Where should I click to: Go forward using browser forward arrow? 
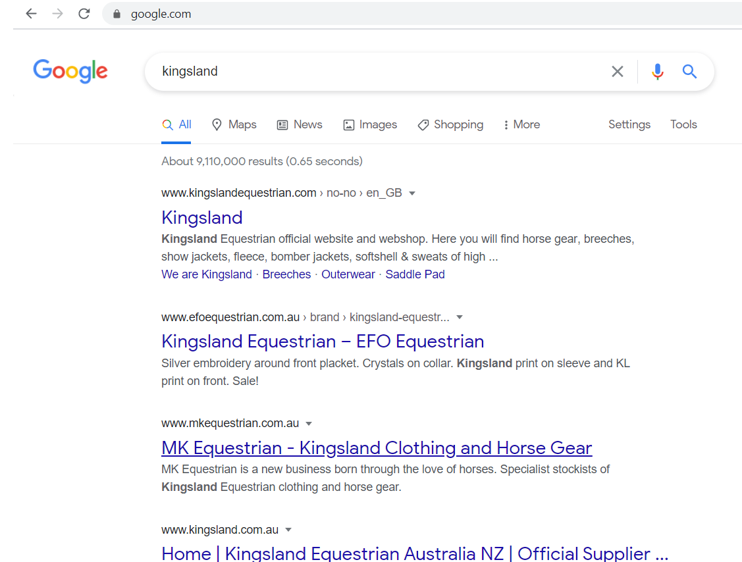[x=57, y=14]
